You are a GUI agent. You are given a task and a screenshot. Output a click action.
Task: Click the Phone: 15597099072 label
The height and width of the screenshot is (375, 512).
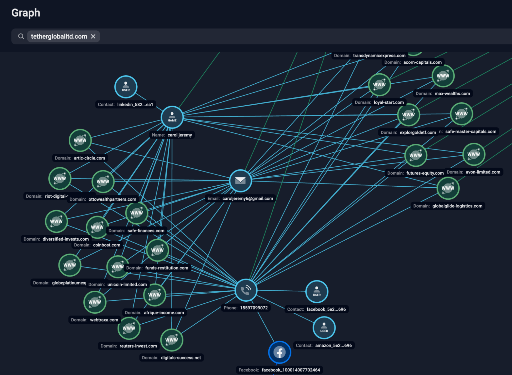[x=246, y=308]
